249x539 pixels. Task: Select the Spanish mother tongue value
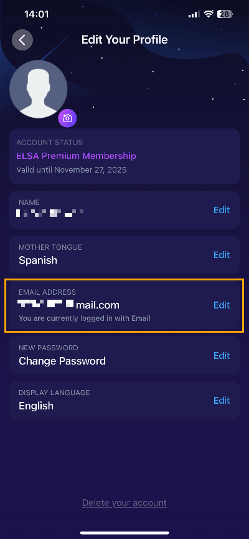point(38,260)
